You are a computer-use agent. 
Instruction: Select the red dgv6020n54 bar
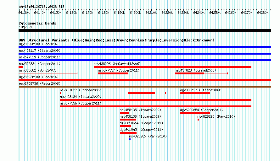pos(195,113)
